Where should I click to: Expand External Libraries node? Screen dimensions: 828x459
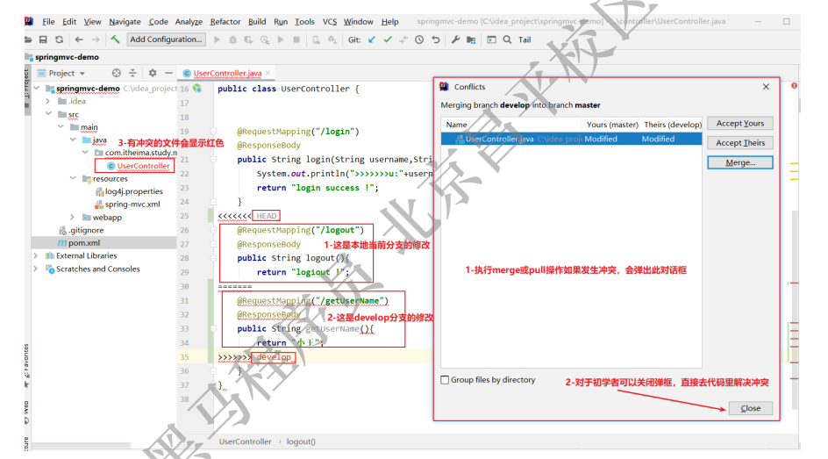[36, 255]
